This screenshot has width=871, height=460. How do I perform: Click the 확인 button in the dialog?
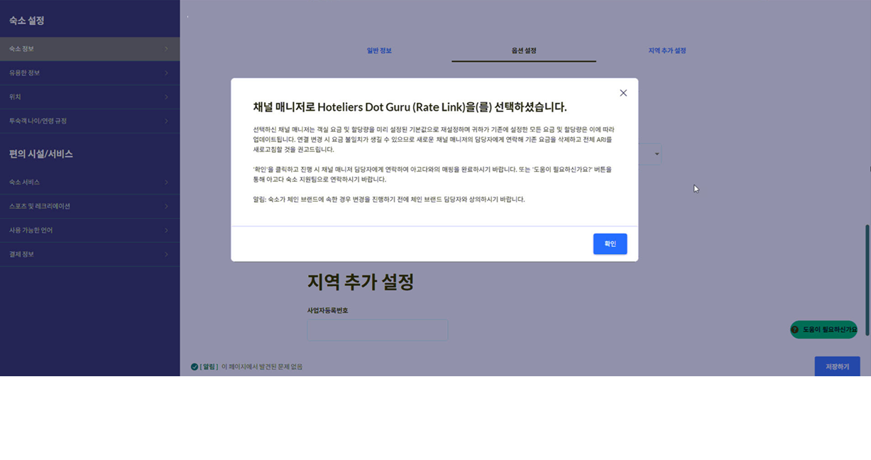(x=610, y=243)
